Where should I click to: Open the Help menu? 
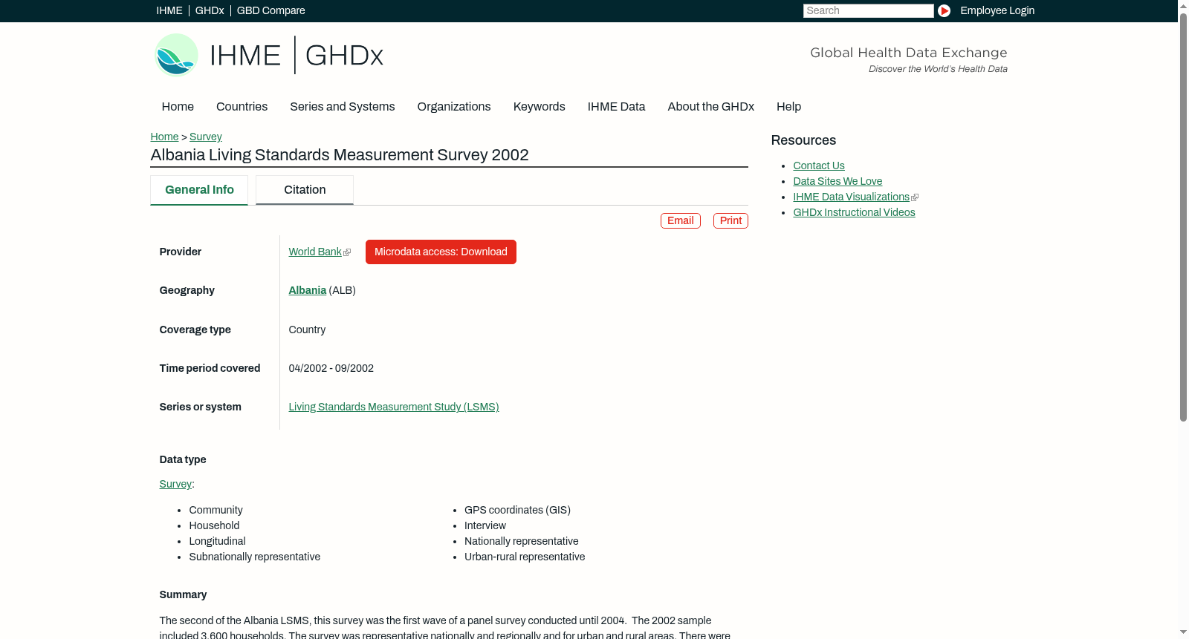[x=789, y=107]
